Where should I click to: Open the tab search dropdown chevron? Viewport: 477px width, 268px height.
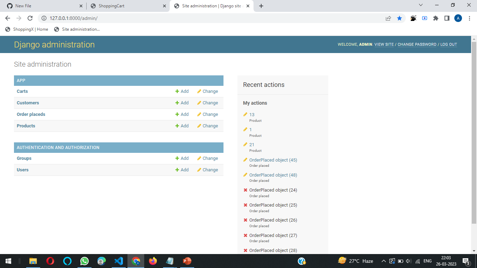click(x=421, y=5)
